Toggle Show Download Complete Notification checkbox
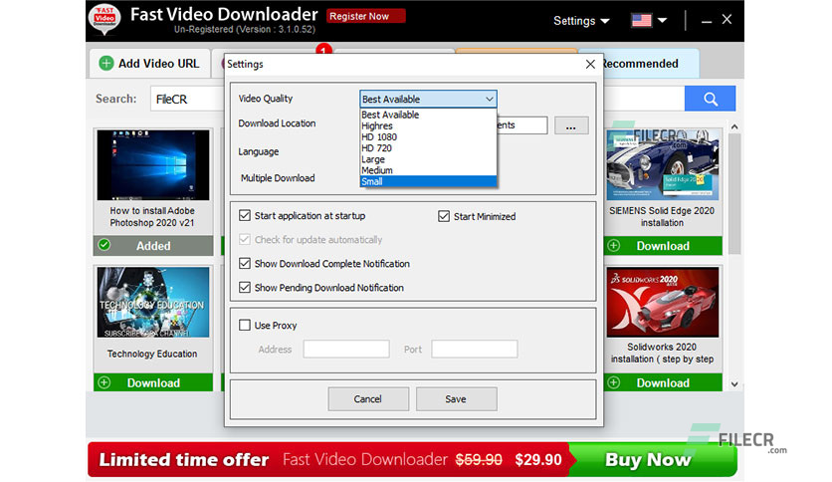The height and width of the screenshot is (482, 832). (245, 263)
